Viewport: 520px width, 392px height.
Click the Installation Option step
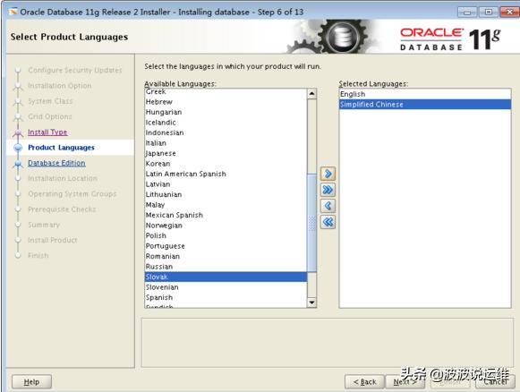point(60,86)
